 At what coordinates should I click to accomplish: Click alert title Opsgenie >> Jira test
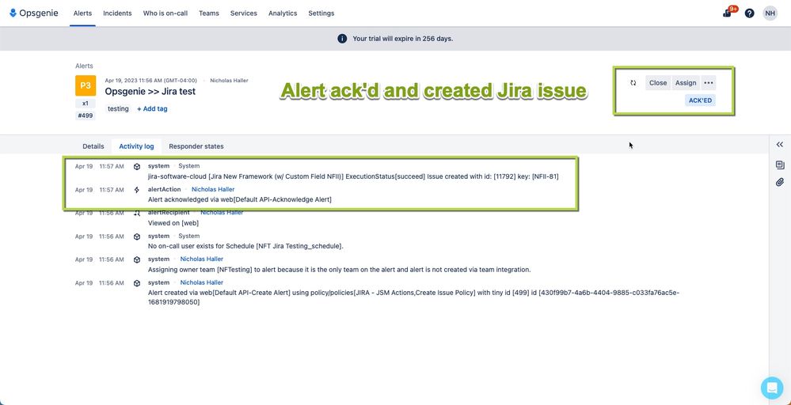coord(150,92)
